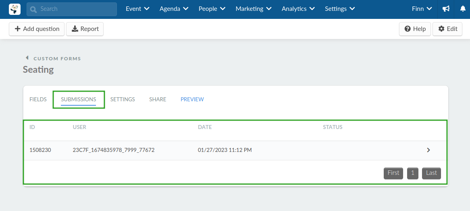470x211 pixels.
Task: Click the app logo in the top-left
Action: [15, 9]
